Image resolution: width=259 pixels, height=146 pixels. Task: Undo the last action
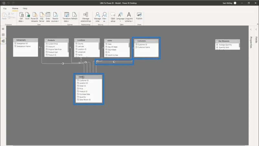tap(8, 3)
